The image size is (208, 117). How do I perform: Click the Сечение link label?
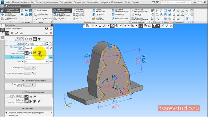coord(20,44)
